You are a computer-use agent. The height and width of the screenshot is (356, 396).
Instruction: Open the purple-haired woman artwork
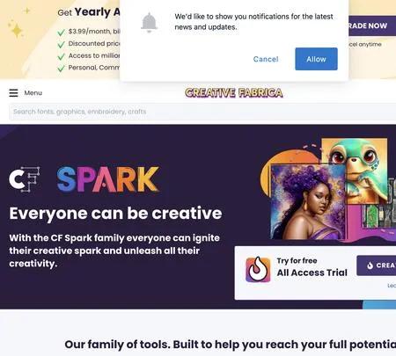tap(308, 202)
